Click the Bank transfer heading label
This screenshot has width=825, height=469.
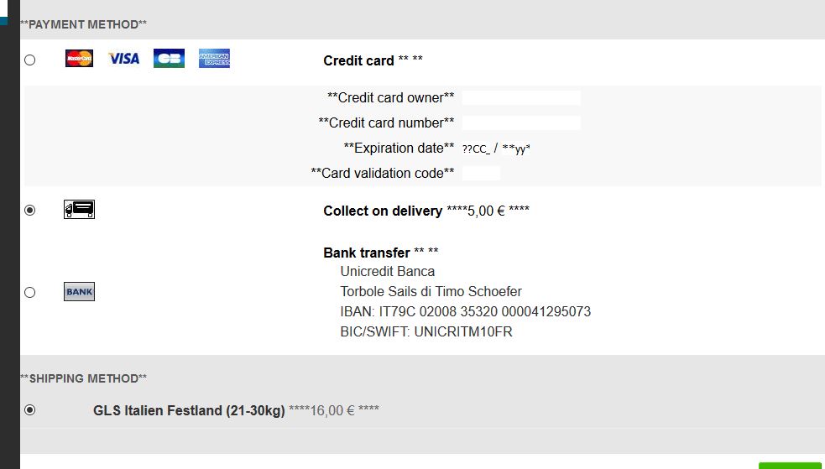(366, 253)
